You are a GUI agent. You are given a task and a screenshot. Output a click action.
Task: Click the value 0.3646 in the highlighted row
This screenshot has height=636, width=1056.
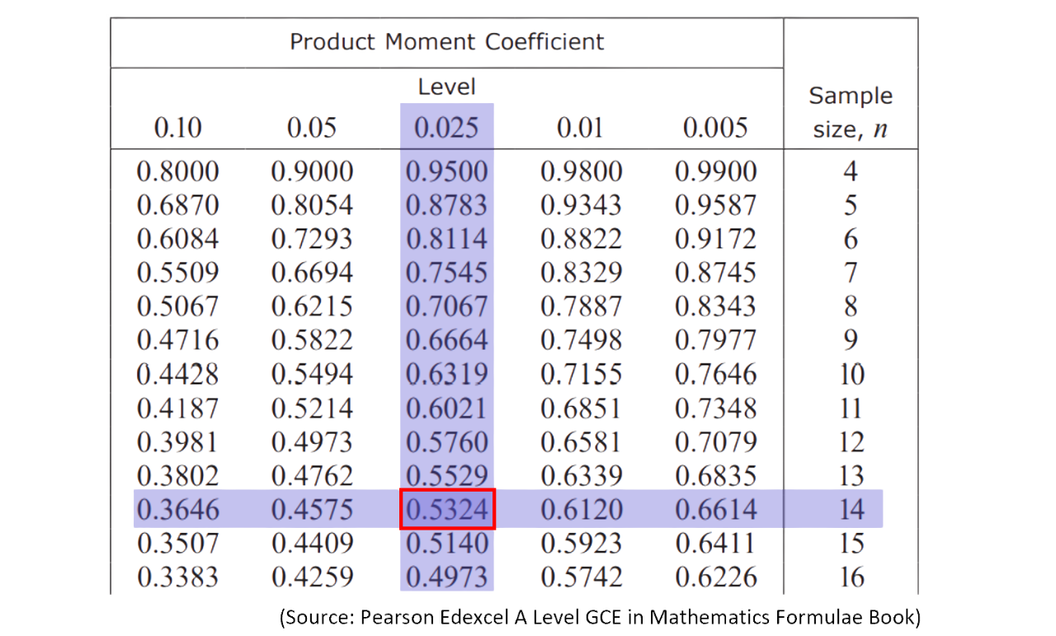pos(177,510)
